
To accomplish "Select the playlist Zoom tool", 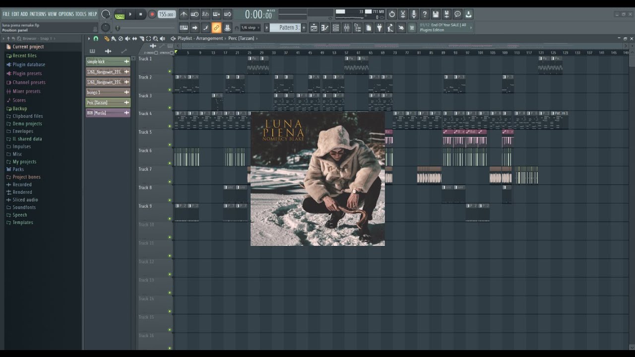I will click(x=155, y=39).
